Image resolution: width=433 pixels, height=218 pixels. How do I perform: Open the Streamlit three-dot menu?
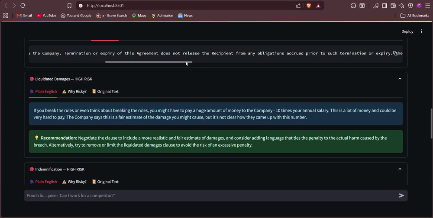click(x=421, y=32)
